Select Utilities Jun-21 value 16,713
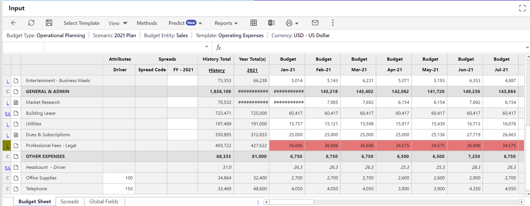 click(465, 124)
